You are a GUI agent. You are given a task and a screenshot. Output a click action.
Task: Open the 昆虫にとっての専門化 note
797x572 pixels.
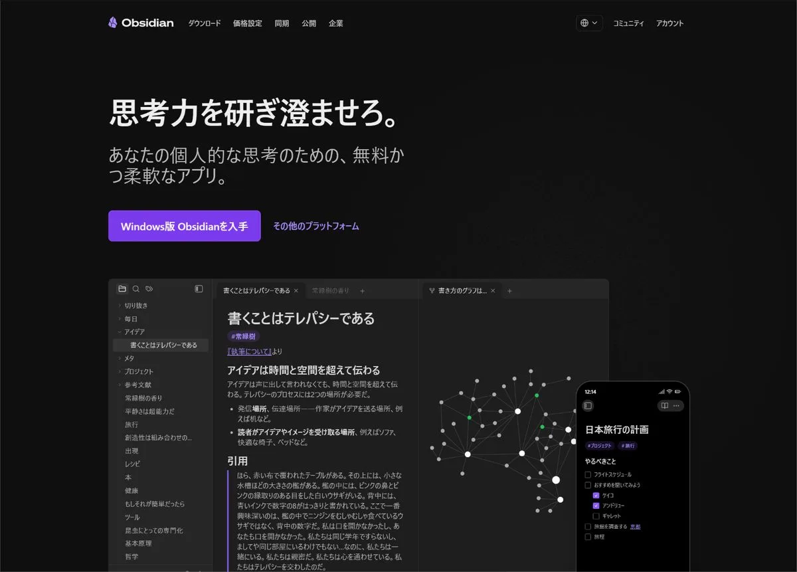coord(153,530)
